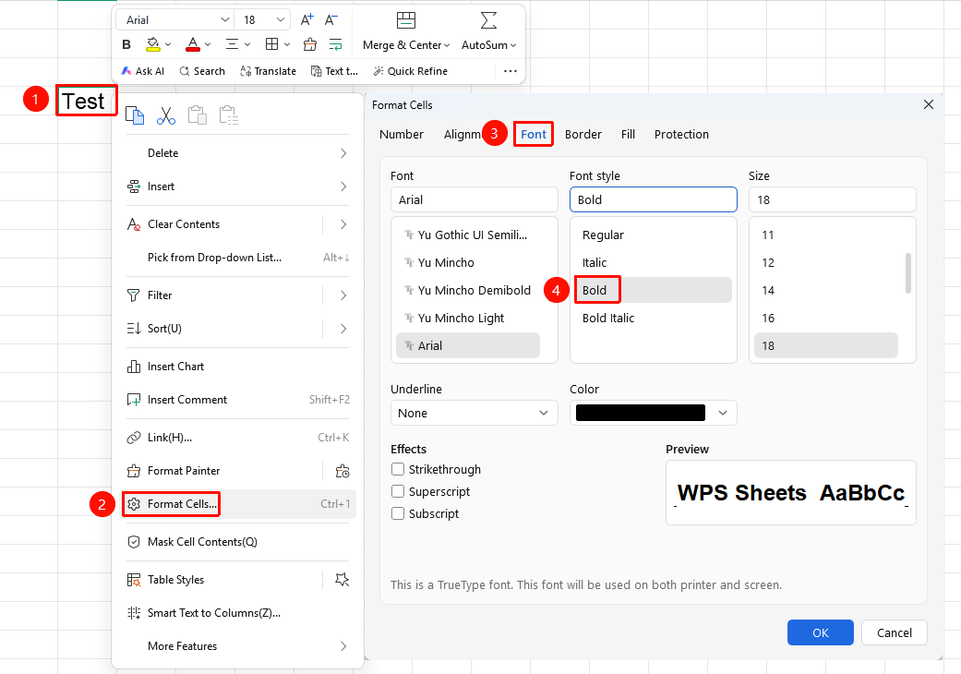
Task: Open the font name dropdown showing Arial
Action: click(x=225, y=20)
